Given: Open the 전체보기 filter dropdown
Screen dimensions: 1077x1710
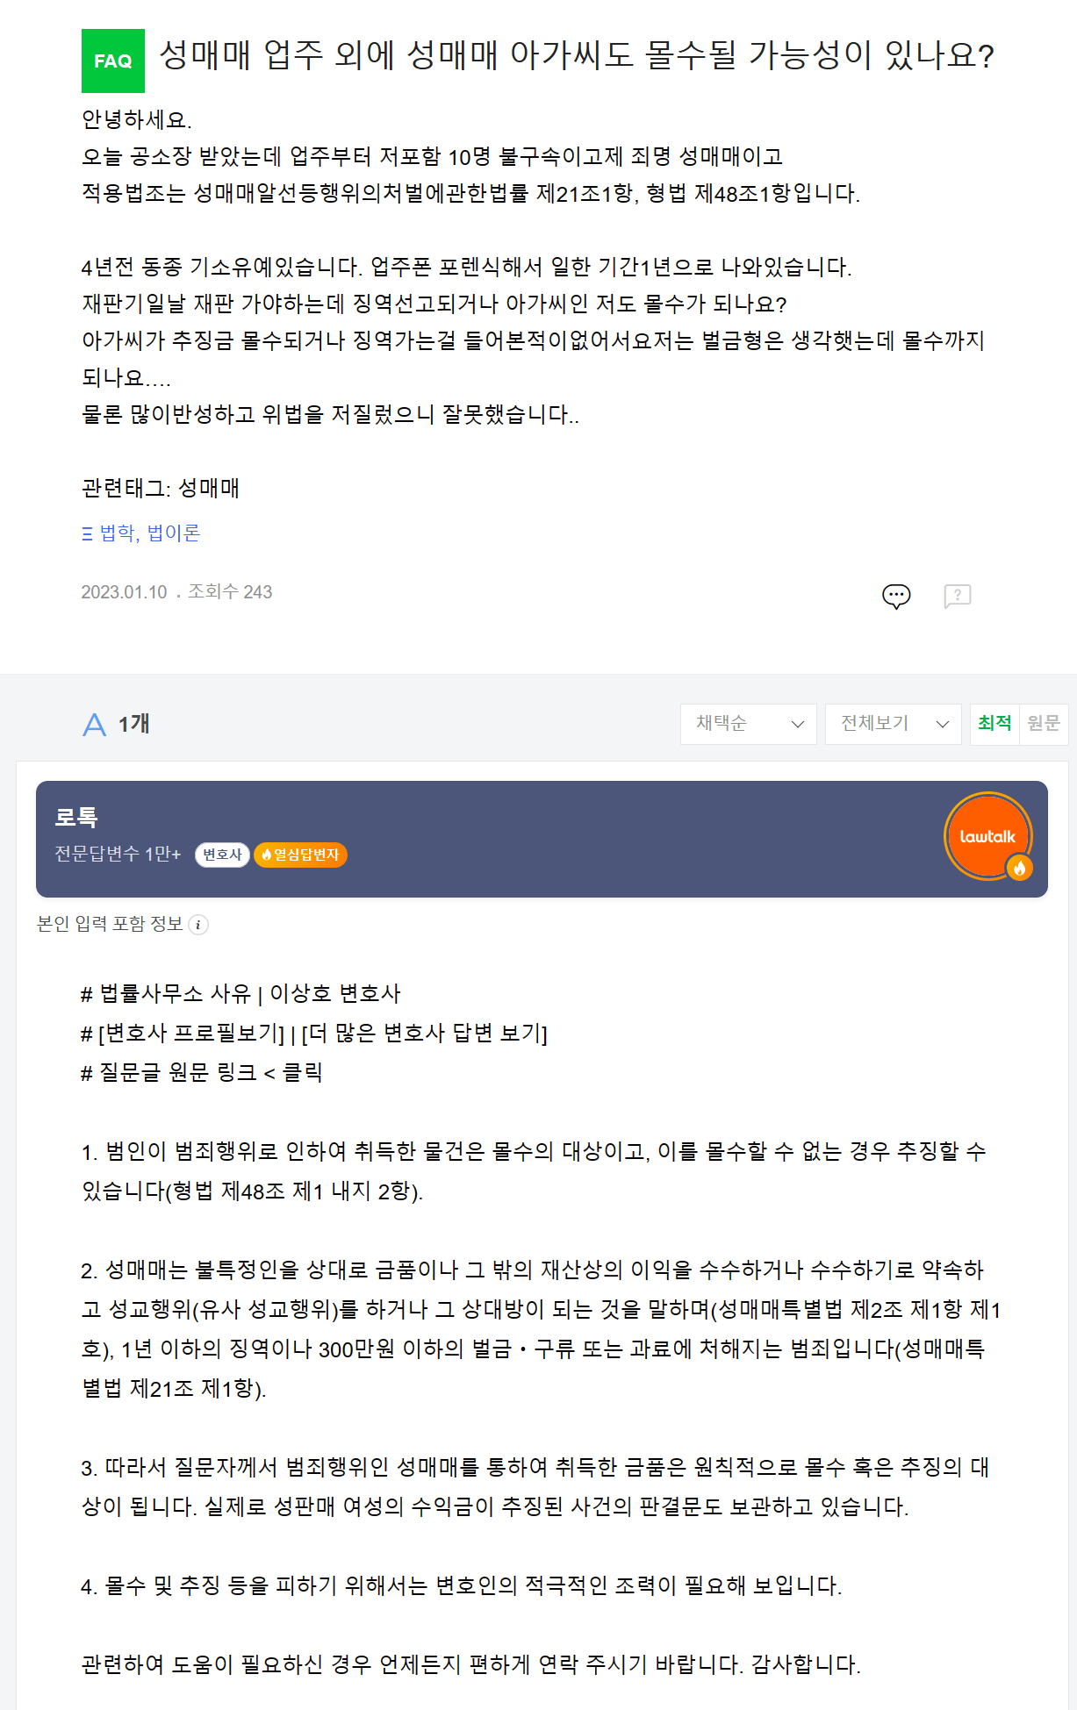Looking at the screenshot, I should tap(894, 724).
